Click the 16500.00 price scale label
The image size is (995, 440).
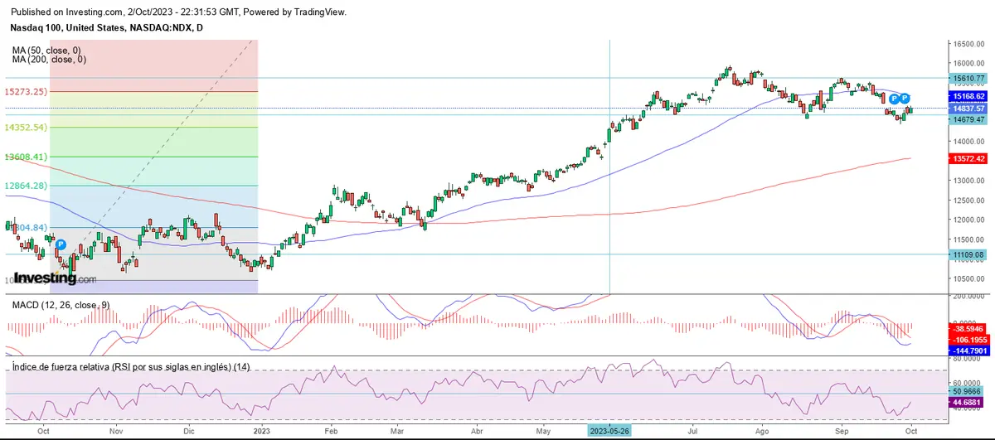(968, 43)
